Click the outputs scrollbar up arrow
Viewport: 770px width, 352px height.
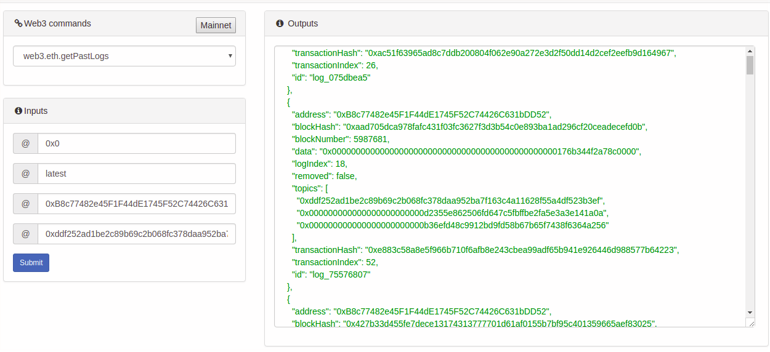point(750,51)
